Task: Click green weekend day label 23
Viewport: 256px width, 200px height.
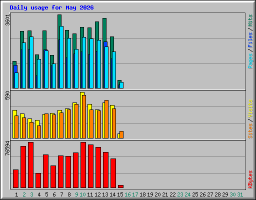Action: click(180, 194)
